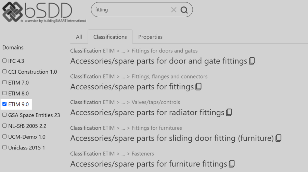
Task: Tick the Uniclass 2015 1 checkbox
Action: (4, 147)
